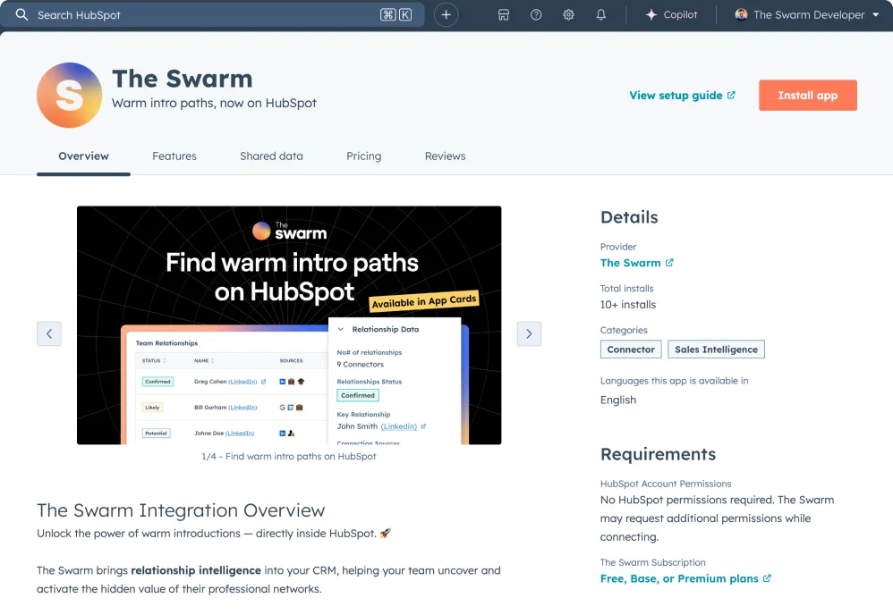Open the Copilot panel
893x615 pixels.
pyautogui.click(x=671, y=15)
